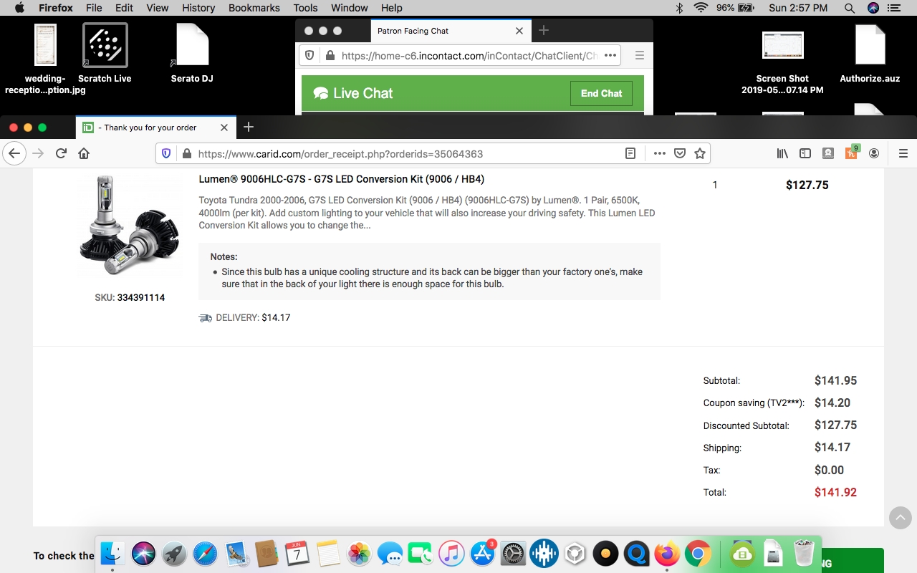Open the Apple menu
Image resolution: width=917 pixels, height=573 pixels.
pyautogui.click(x=19, y=8)
